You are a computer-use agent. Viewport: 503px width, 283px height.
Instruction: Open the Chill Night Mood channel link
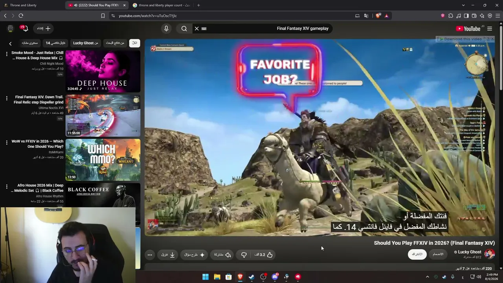click(51, 64)
